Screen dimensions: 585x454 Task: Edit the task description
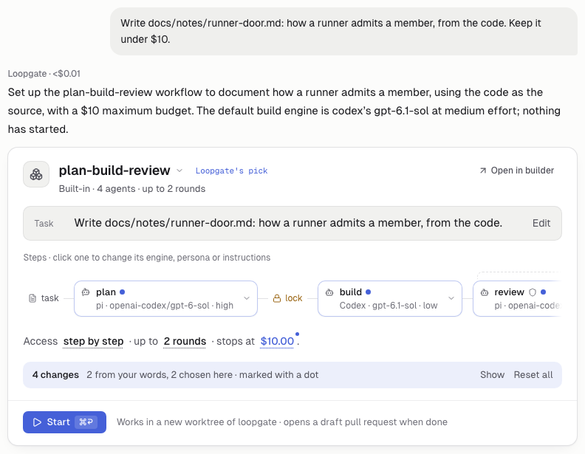click(x=541, y=223)
